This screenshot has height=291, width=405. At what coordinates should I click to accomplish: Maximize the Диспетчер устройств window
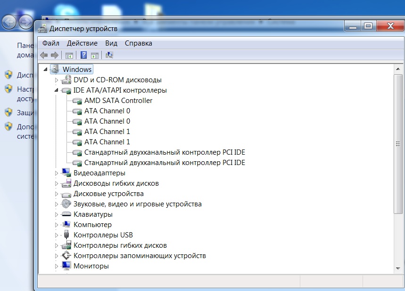[368, 26]
